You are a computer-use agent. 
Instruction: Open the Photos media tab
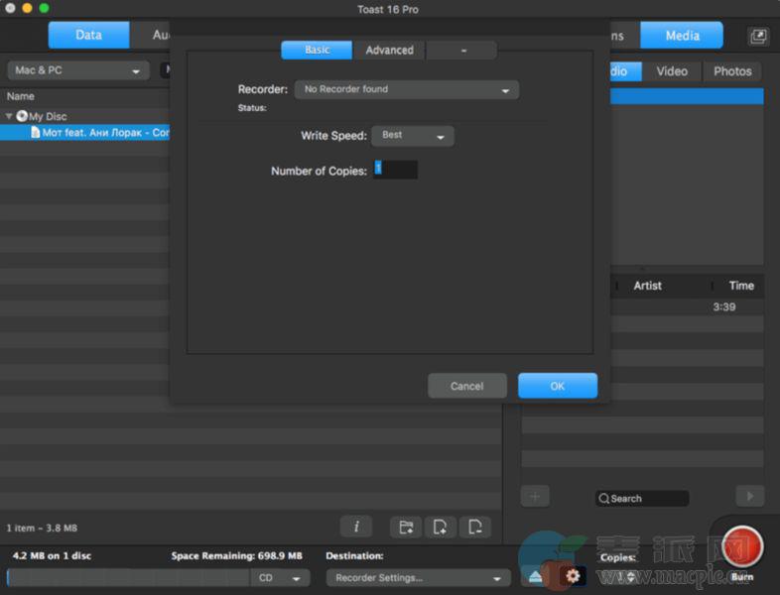(x=732, y=71)
